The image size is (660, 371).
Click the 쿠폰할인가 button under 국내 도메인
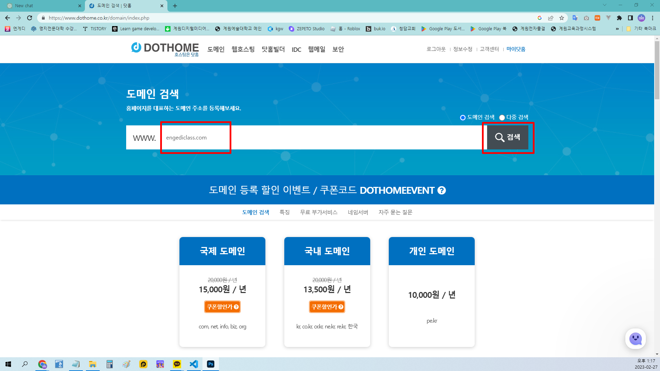coord(327,307)
